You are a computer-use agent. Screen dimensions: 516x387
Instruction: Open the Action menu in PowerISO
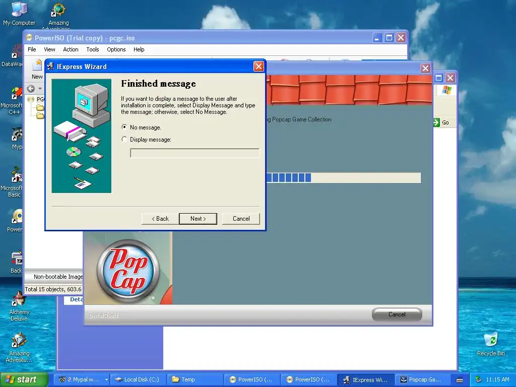pos(71,49)
